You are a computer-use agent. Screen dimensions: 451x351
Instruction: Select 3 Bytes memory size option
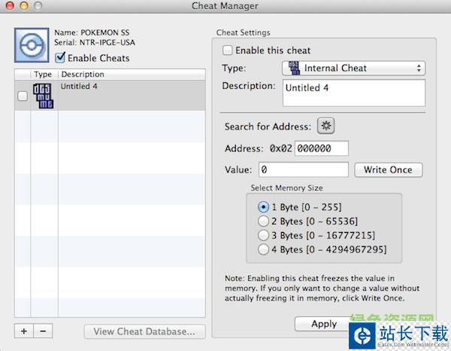(263, 235)
